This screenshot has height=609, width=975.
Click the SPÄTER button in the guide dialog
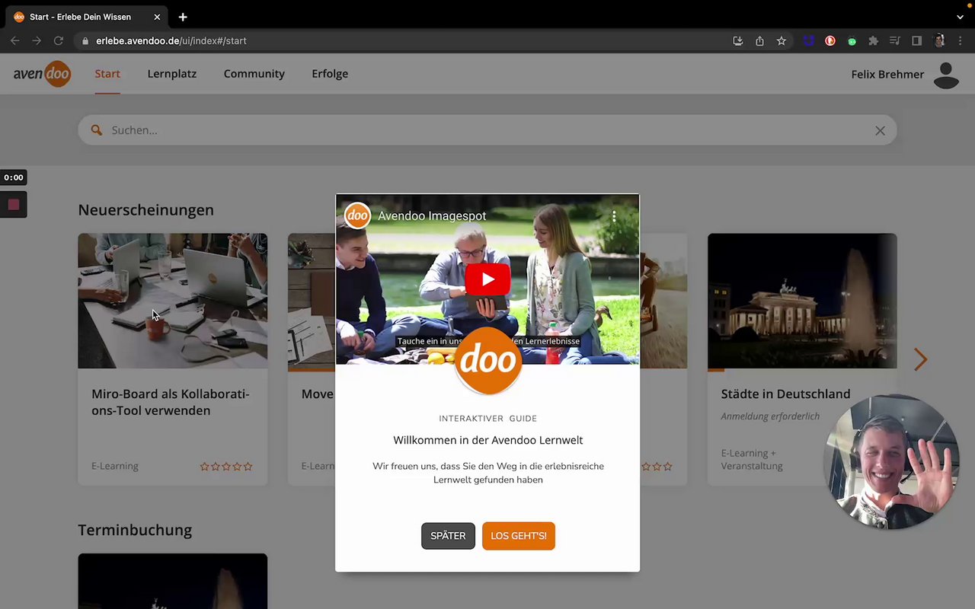[448, 536]
